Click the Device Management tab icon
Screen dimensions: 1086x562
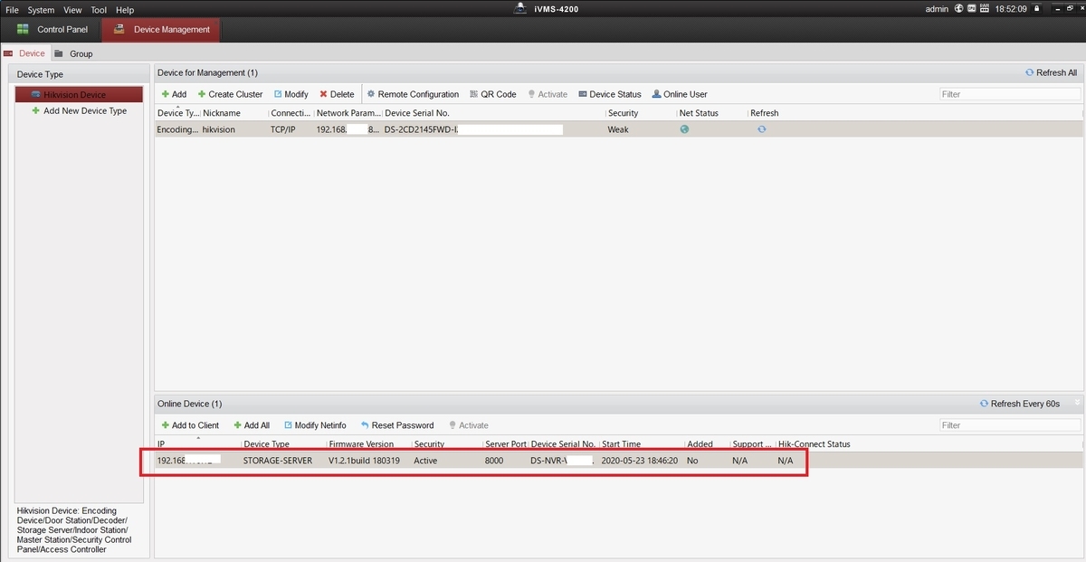(119, 30)
